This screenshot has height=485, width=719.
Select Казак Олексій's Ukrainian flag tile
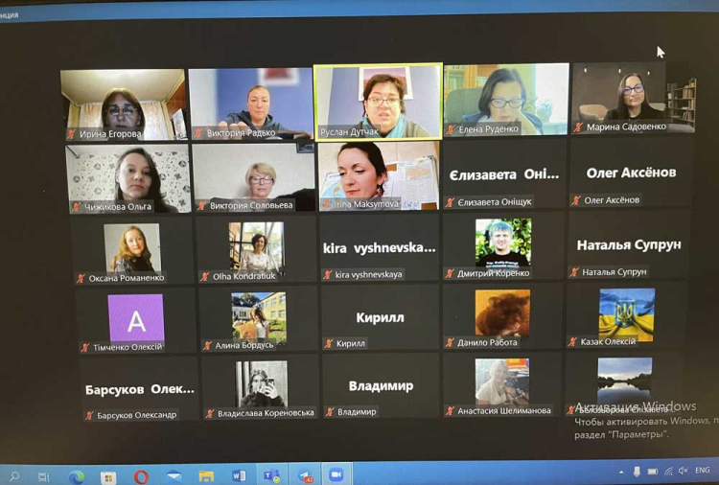(x=626, y=314)
